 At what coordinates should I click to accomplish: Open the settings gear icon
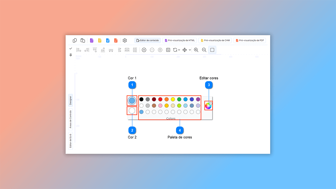pyautogui.click(x=125, y=40)
